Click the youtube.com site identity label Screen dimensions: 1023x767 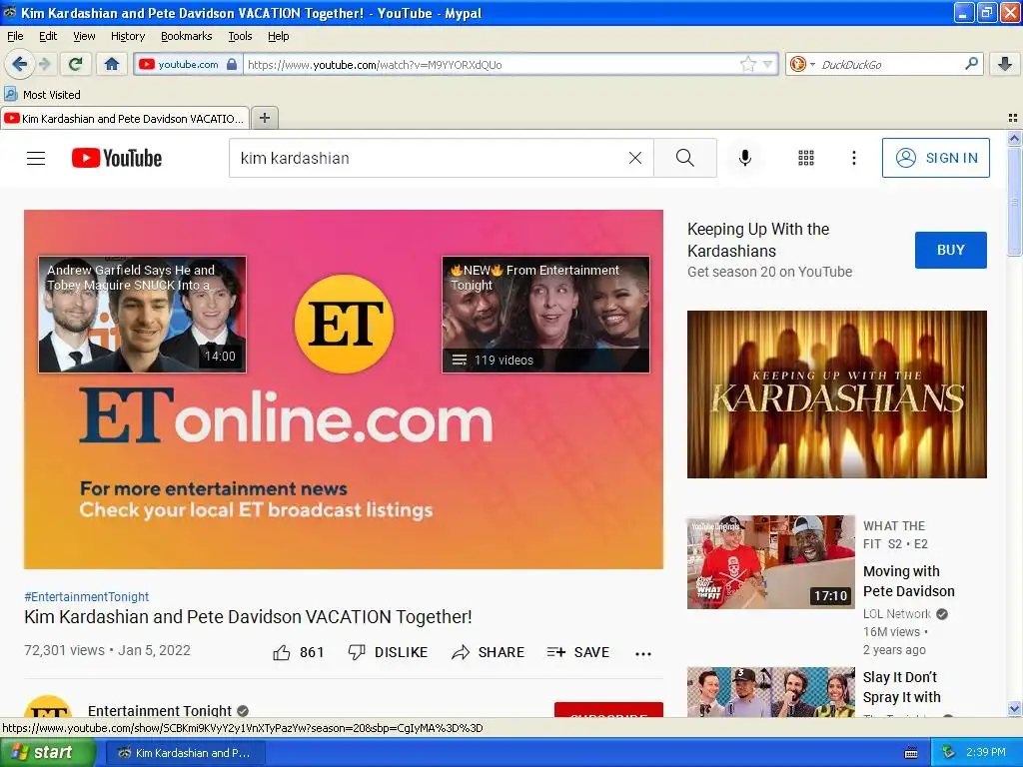click(188, 64)
